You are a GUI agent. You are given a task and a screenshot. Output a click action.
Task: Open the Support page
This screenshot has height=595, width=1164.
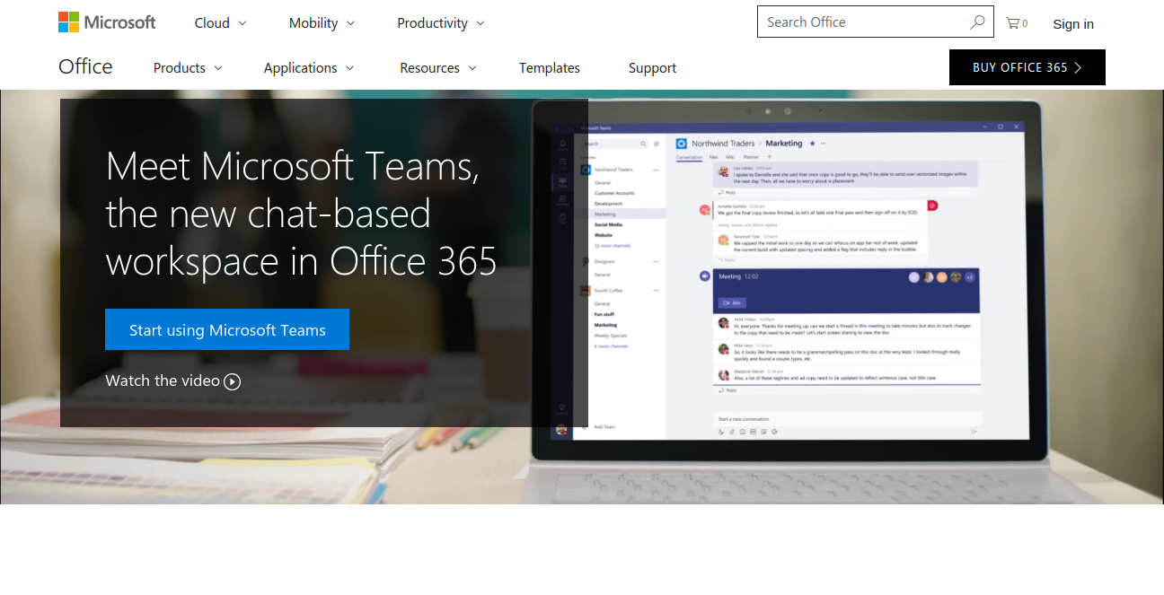pyautogui.click(x=652, y=68)
